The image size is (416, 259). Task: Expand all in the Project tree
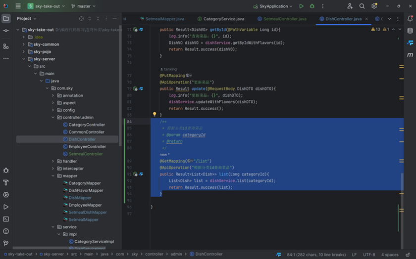tap(90, 19)
